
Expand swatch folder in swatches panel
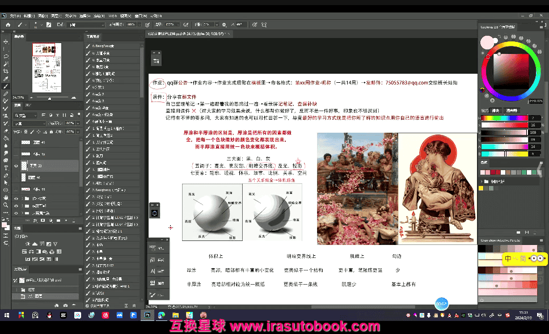[482, 181]
